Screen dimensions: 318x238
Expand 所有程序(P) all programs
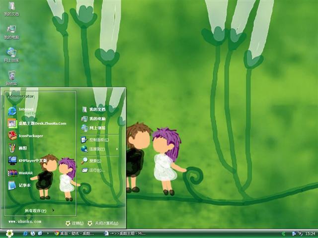40,210
